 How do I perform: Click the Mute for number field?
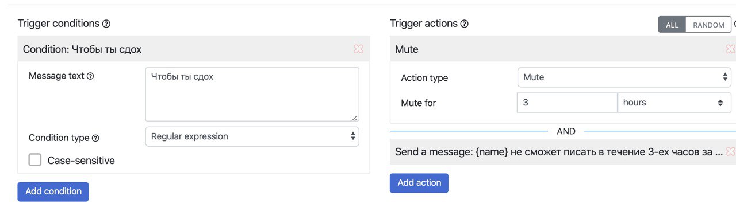tap(567, 103)
